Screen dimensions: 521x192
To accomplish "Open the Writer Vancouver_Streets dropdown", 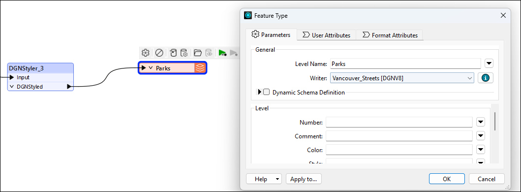I will tap(402, 78).
